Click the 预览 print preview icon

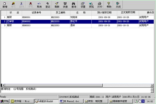coord(91,5)
